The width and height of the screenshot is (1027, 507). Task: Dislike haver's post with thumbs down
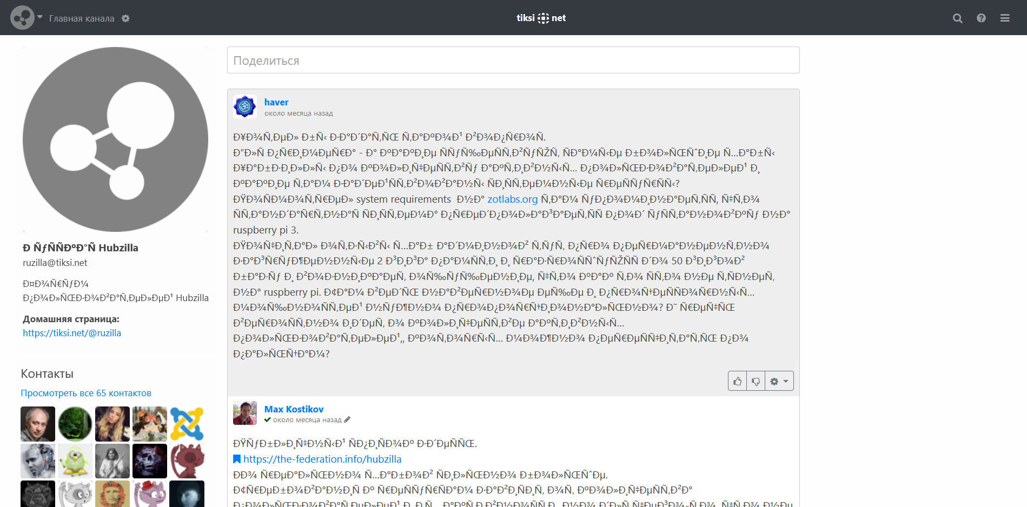[x=756, y=381]
